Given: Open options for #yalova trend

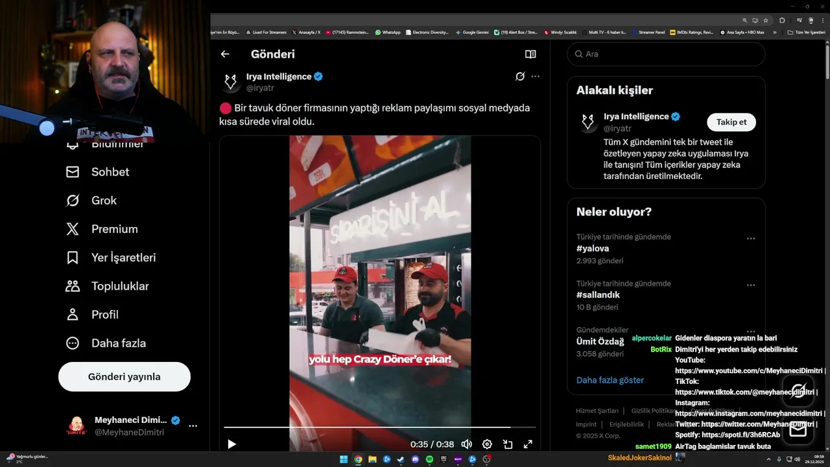Looking at the screenshot, I should (751, 239).
